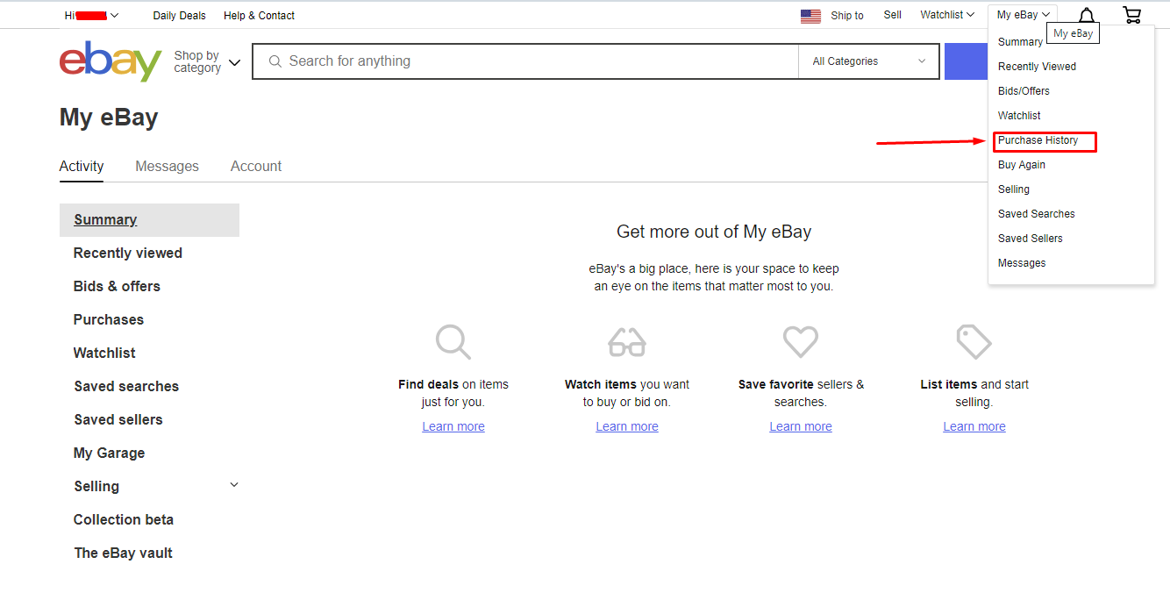Select Buy Again from the menu

(1021, 164)
